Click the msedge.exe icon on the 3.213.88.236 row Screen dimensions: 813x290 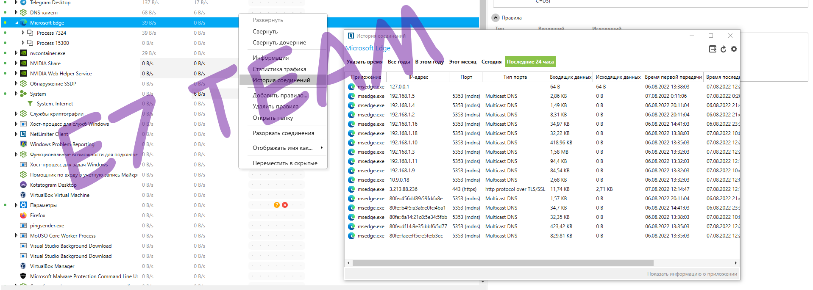351,189
